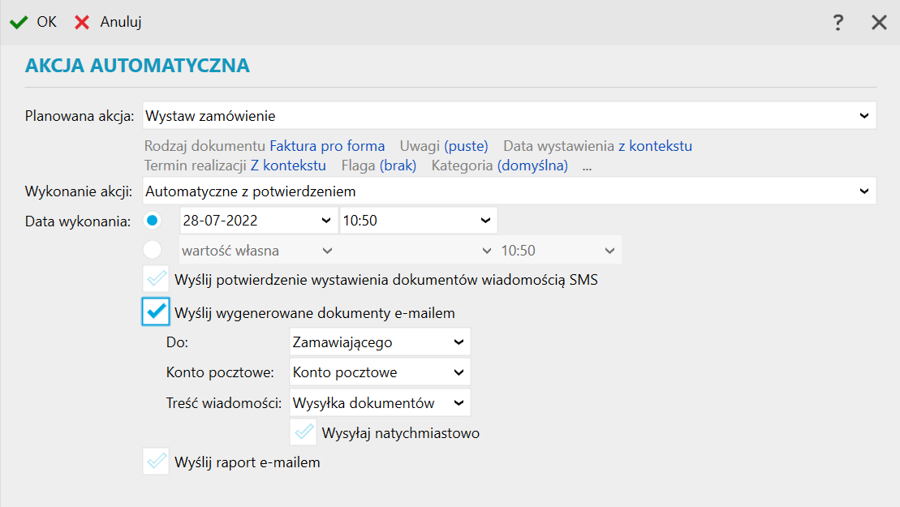Uncheck 'Wyślij wygenerowane dokumenty e-mailem'

[155, 312]
